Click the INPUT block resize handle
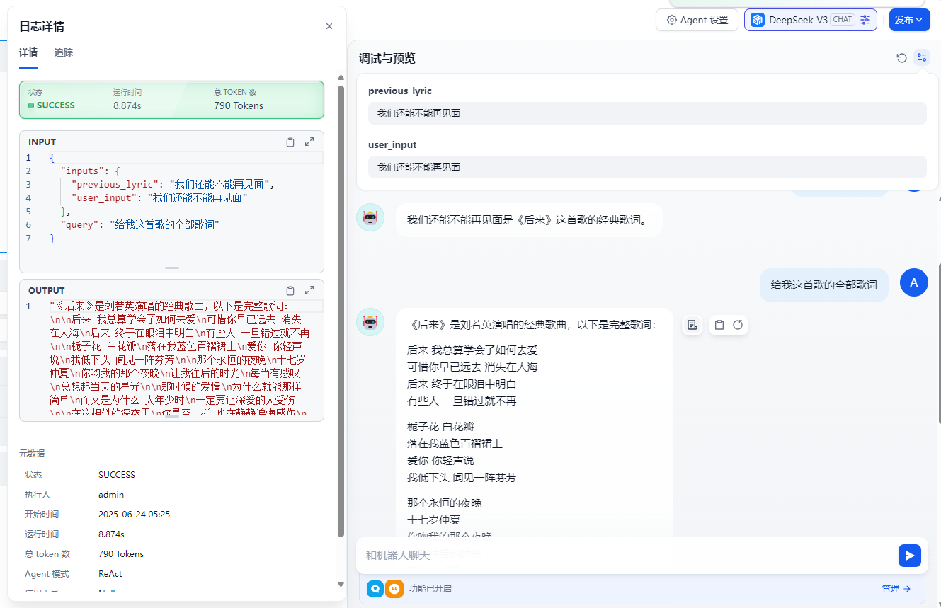The image size is (941, 608). pyautogui.click(x=172, y=268)
